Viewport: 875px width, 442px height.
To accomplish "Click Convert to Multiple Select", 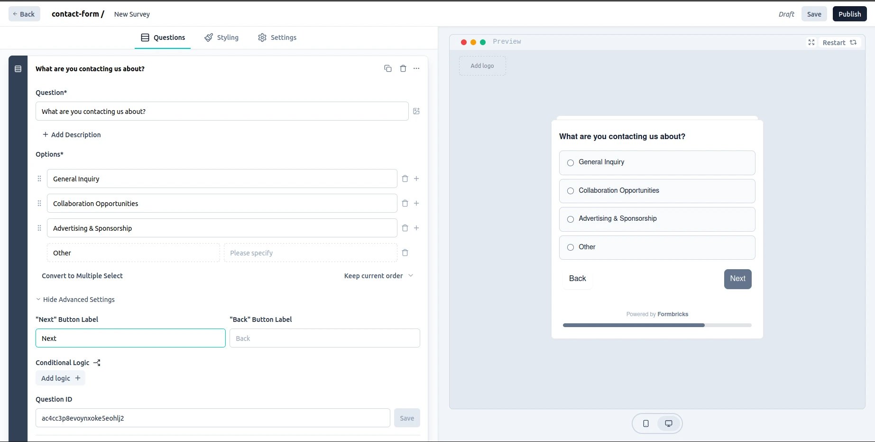I will [x=82, y=276].
